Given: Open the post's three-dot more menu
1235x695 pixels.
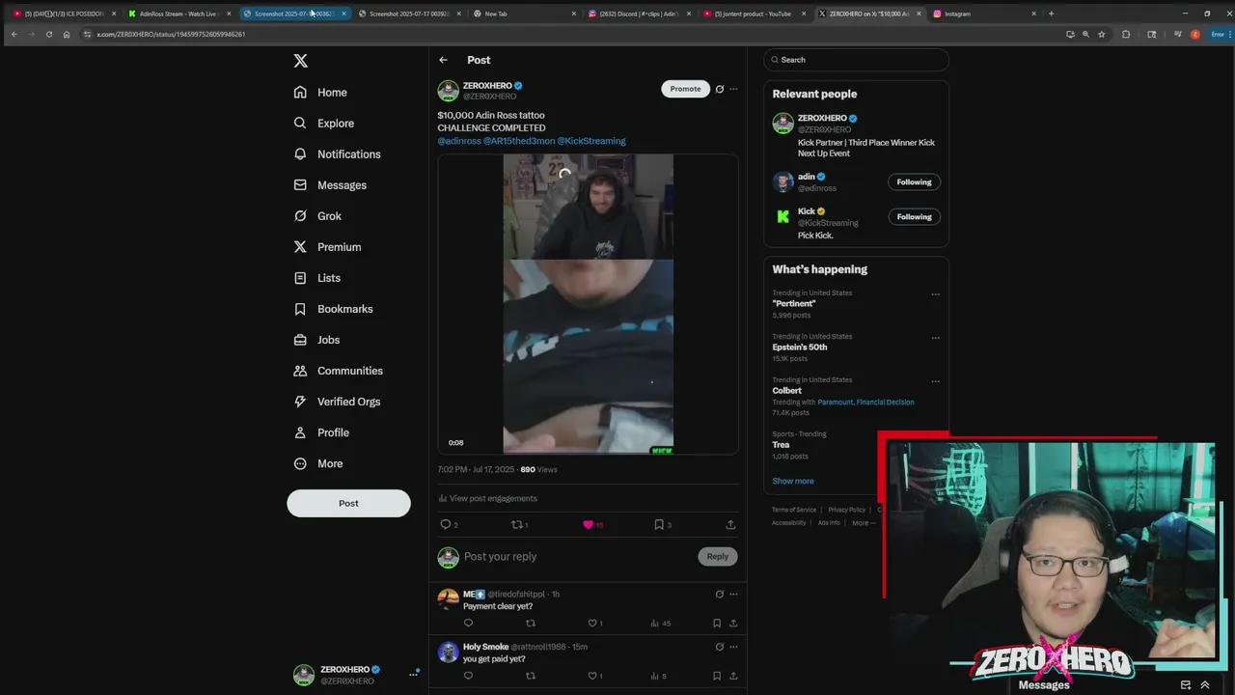Looking at the screenshot, I should (x=733, y=89).
